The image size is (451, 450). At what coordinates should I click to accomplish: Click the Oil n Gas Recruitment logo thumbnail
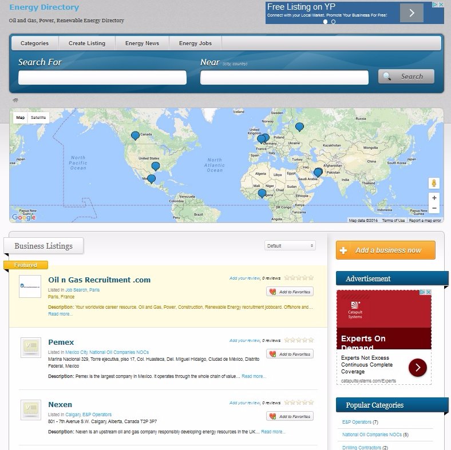[30, 286]
